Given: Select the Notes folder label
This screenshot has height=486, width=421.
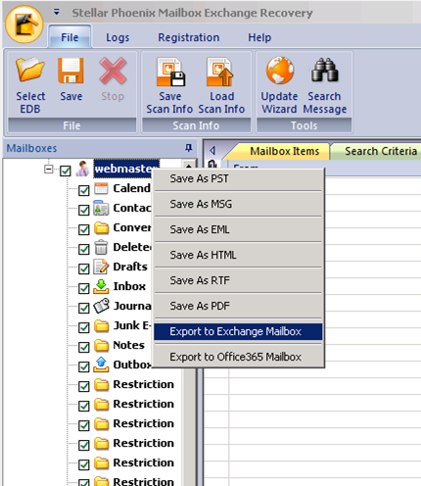Looking at the screenshot, I should pos(128,345).
